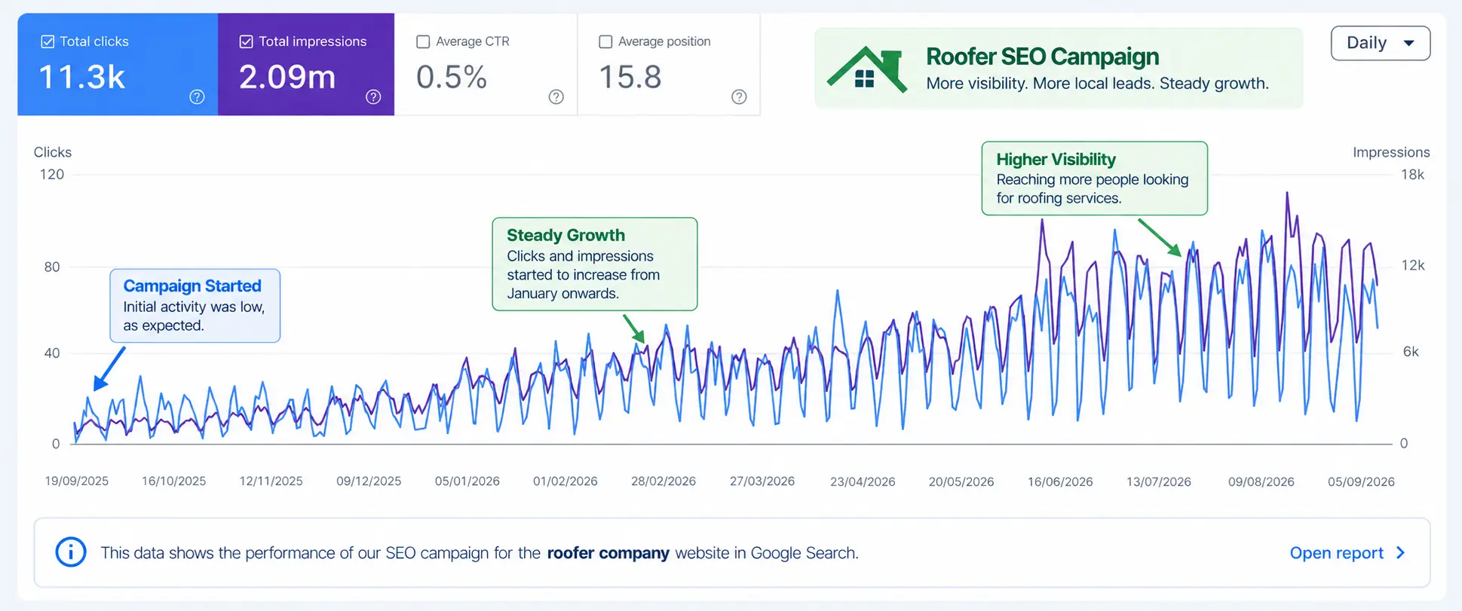Click the Campaign Started annotation heading
The image size is (1462, 611).
coord(192,286)
